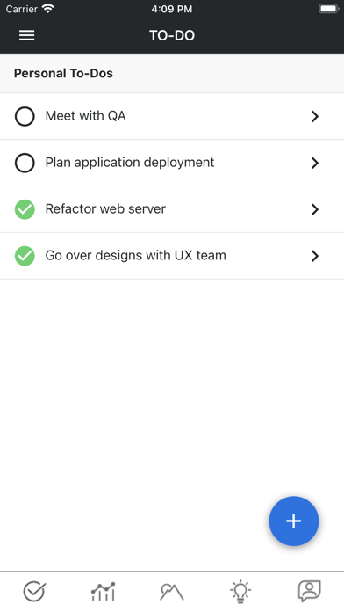
Task: Check off Meet with QA
Action: 25,116
